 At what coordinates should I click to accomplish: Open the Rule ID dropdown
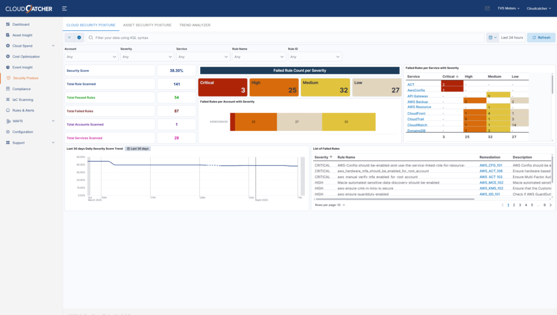pos(315,57)
